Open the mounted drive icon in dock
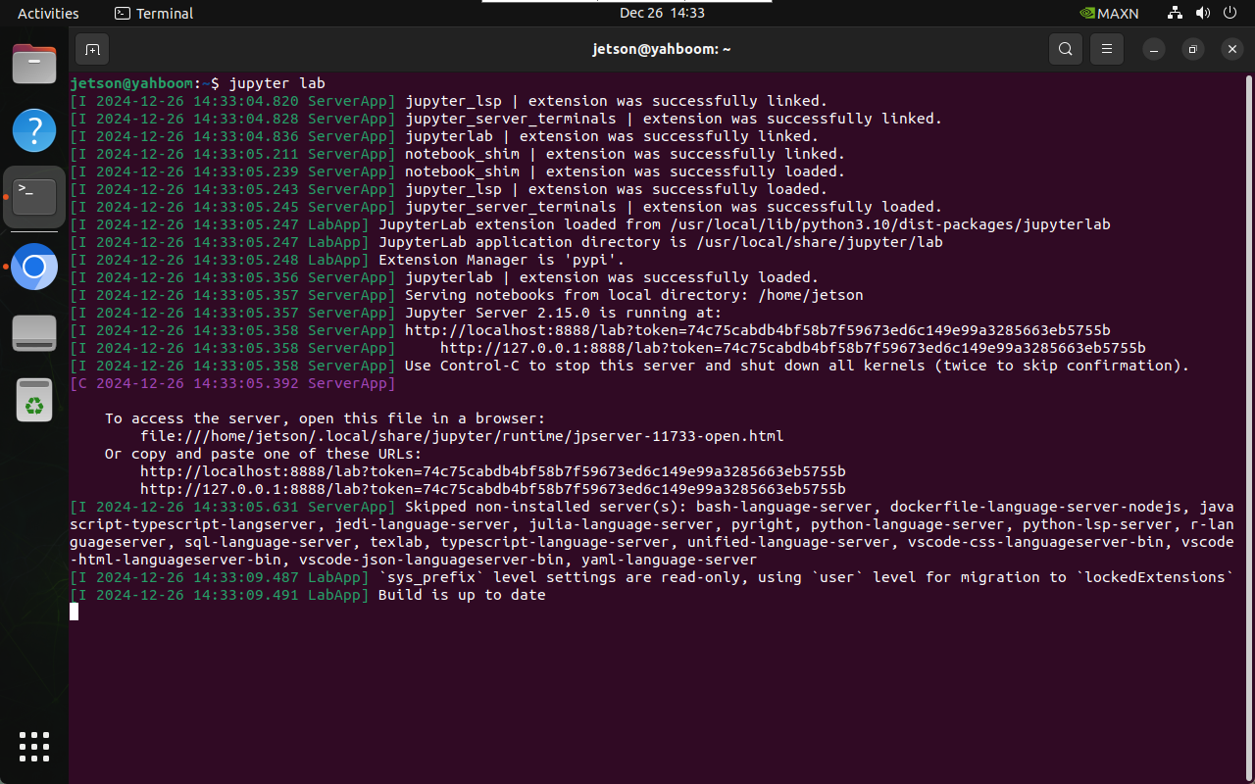Image resolution: width=1255 pixels, height=784 pixels. point(34,333)
